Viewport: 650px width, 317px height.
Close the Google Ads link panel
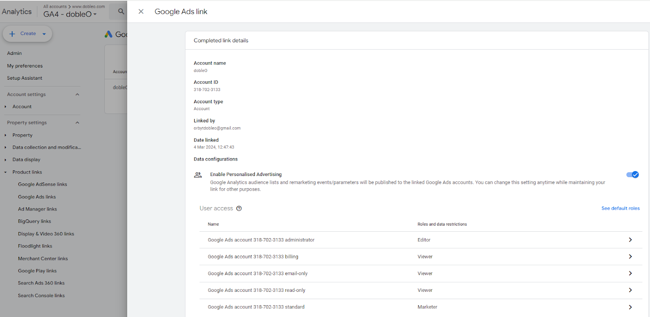coord(141,11)
